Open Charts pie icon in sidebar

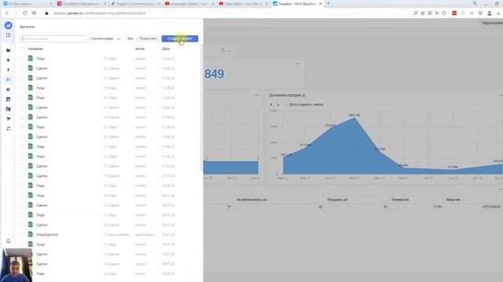pyautogui.click(x=9, y=89)
